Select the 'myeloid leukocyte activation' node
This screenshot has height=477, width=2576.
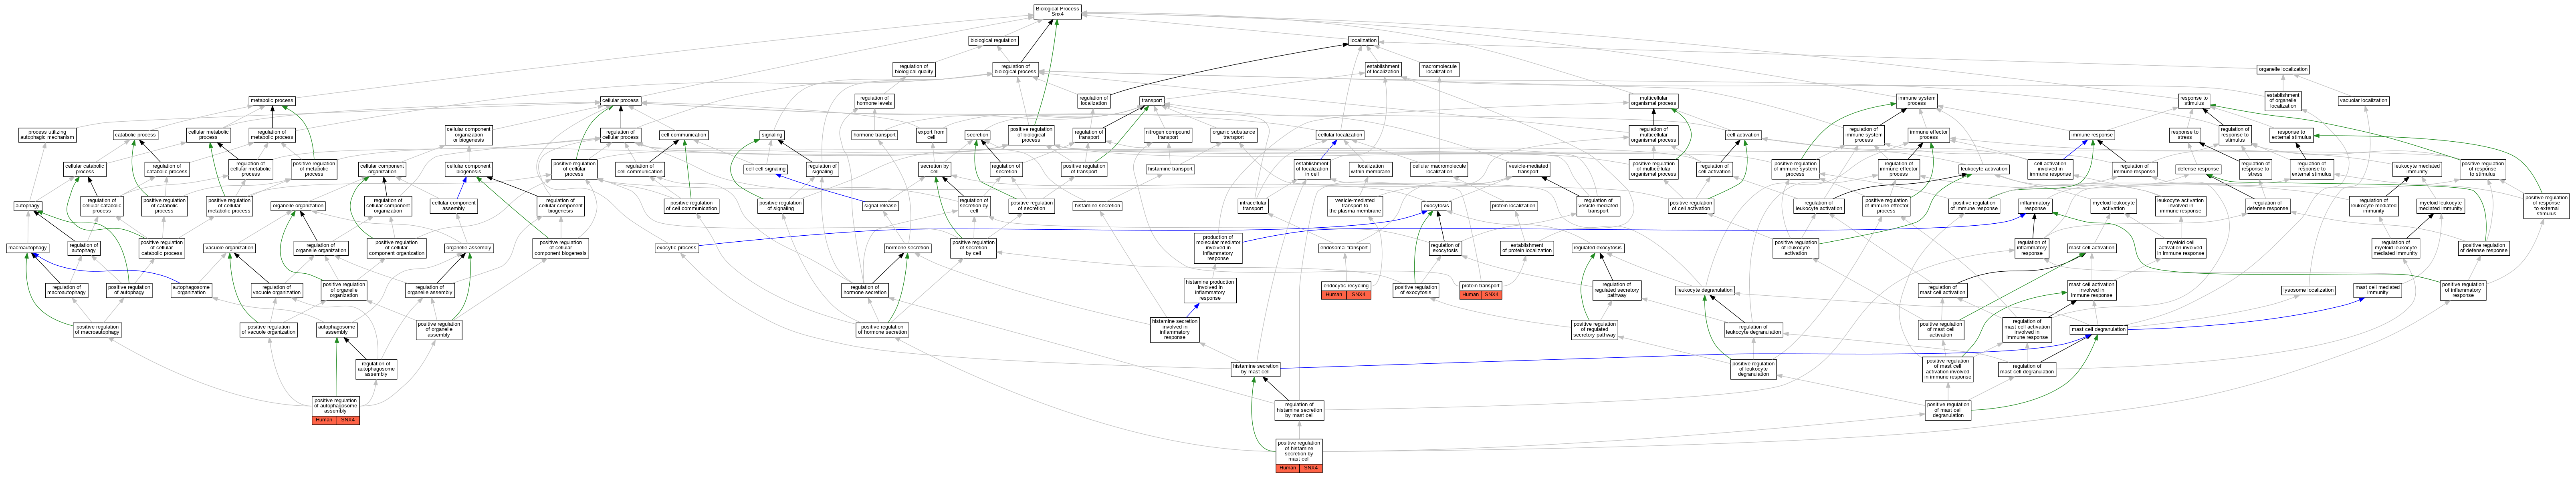click(x=2113, y=206)
